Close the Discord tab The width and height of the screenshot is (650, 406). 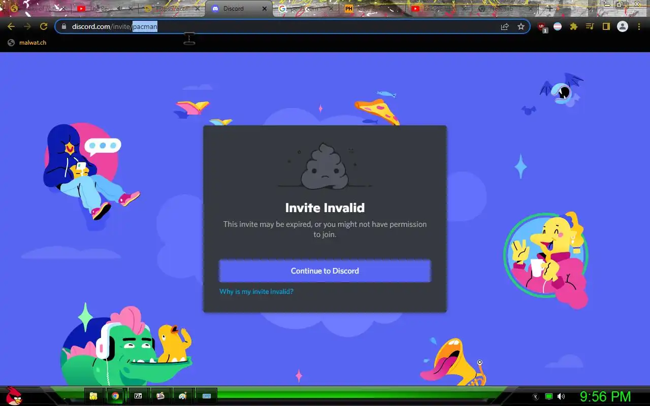(x=265, y=9)
